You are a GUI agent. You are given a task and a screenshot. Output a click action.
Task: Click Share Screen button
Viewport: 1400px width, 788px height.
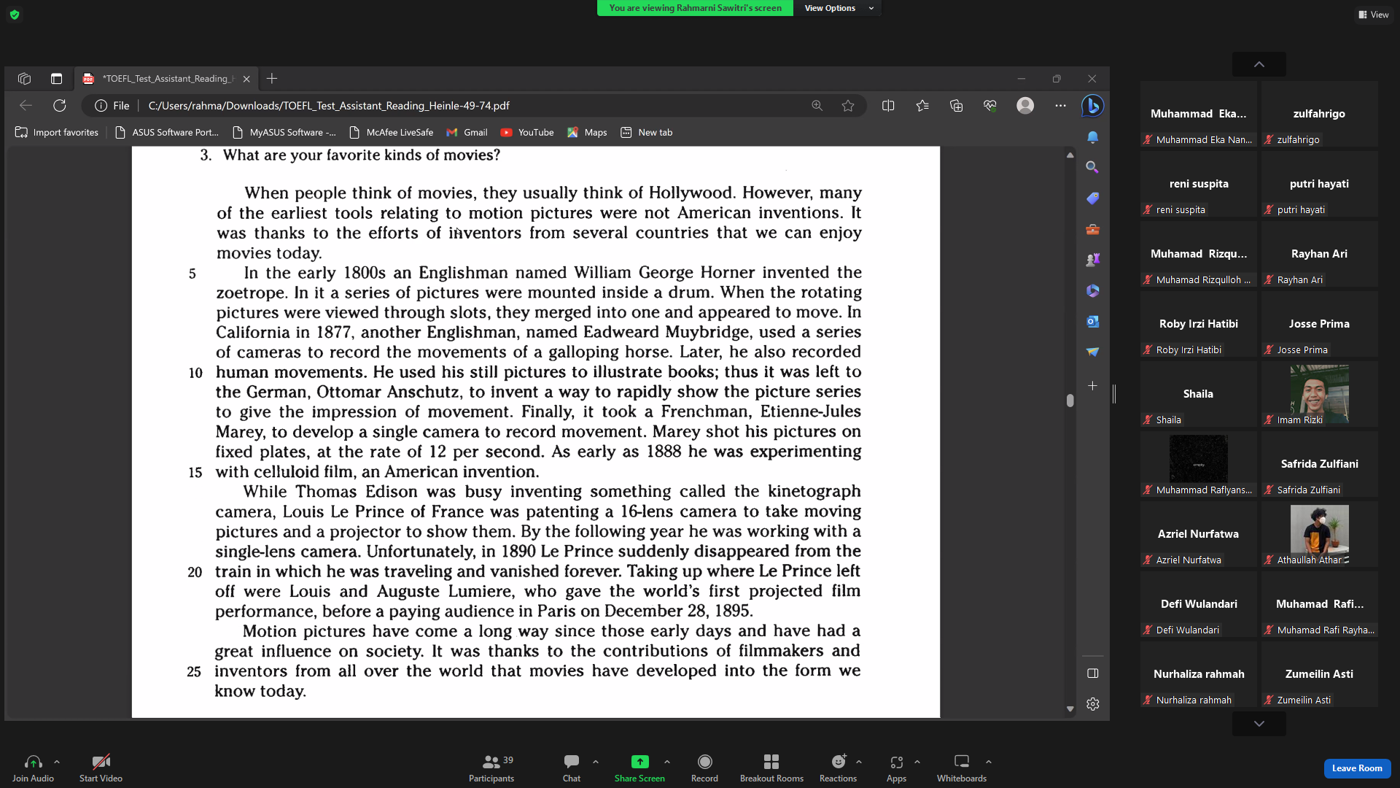tap(639, 768)
